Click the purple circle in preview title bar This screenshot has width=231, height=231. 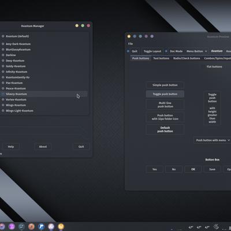(152, 36)
